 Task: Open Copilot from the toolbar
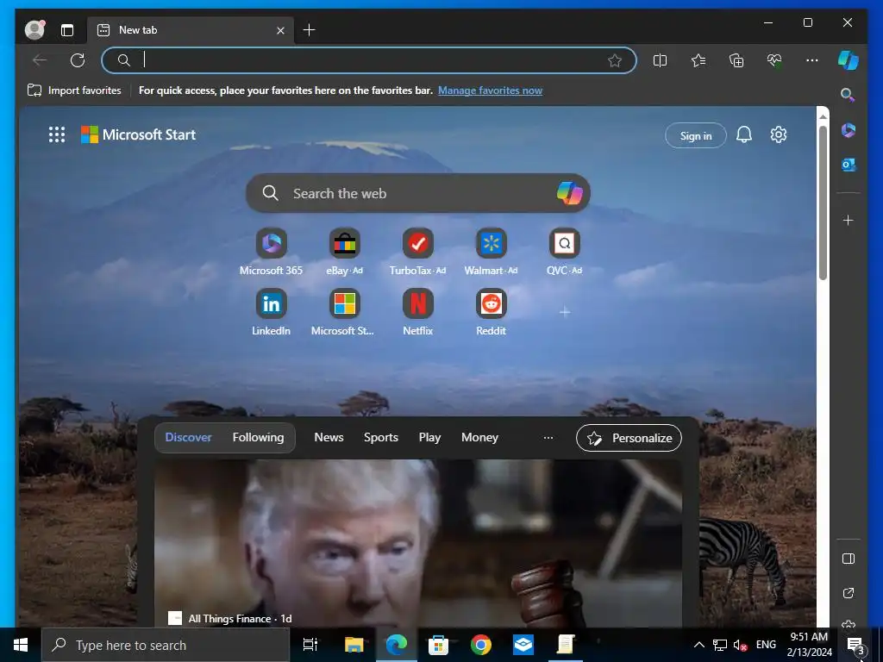click(849, 60)
